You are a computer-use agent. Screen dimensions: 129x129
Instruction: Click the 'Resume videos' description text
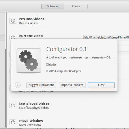28,23
